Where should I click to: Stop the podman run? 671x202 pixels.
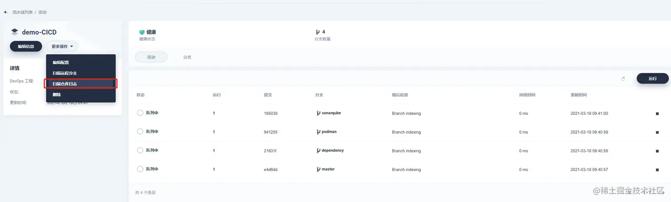point(657,132)
